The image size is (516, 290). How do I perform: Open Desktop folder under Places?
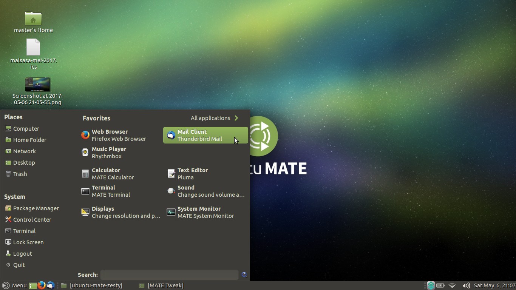tap(20, 163)
